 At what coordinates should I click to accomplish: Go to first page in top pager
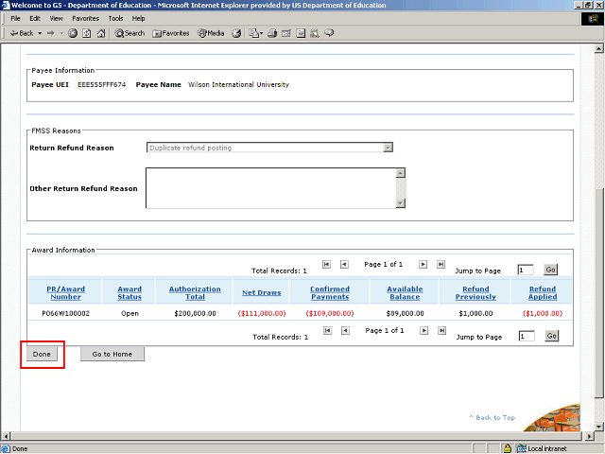pyautogui.click(x=327, y=265)
